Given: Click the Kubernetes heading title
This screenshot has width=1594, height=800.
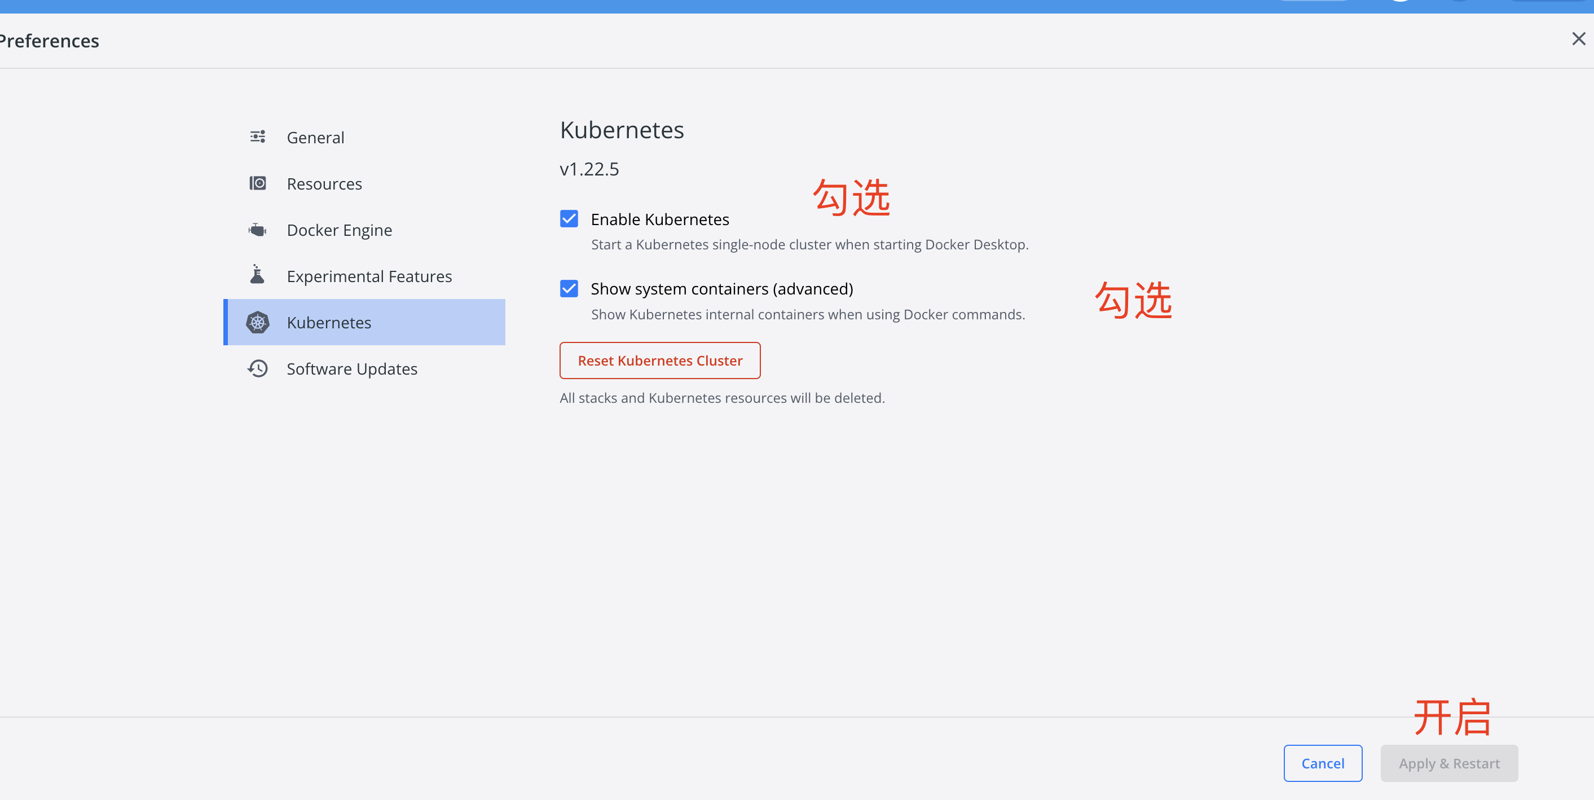Looking at the screenshot, I should pos(621,130).
